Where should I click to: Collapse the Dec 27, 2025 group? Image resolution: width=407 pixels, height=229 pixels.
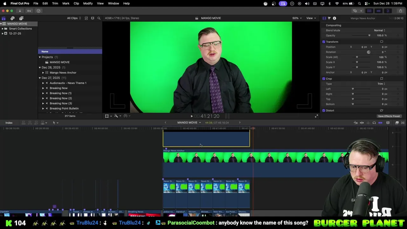(40, 78)
